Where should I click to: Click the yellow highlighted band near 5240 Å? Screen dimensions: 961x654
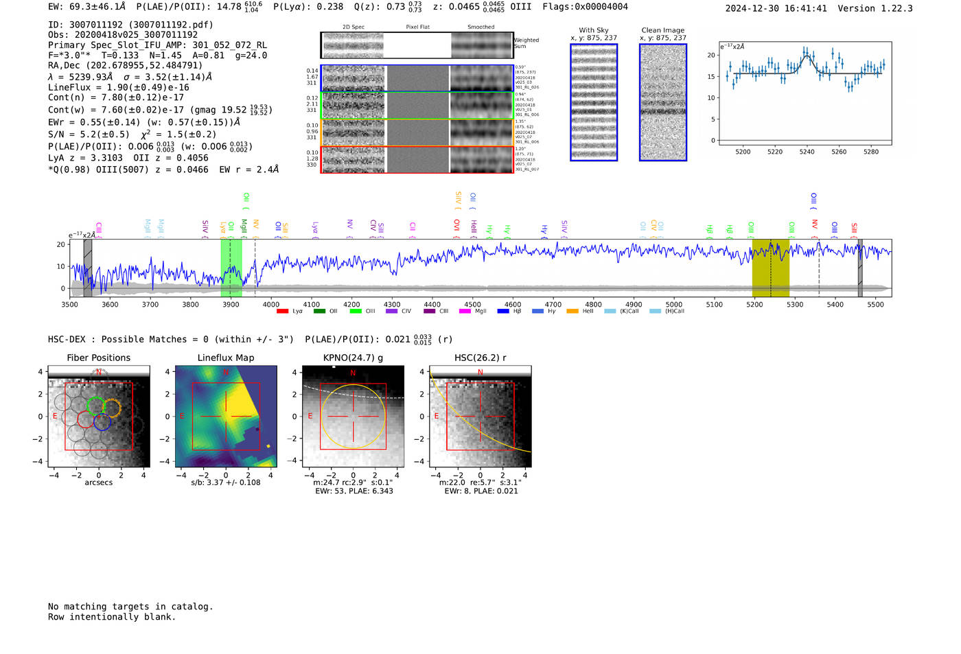tap(770, 268)
